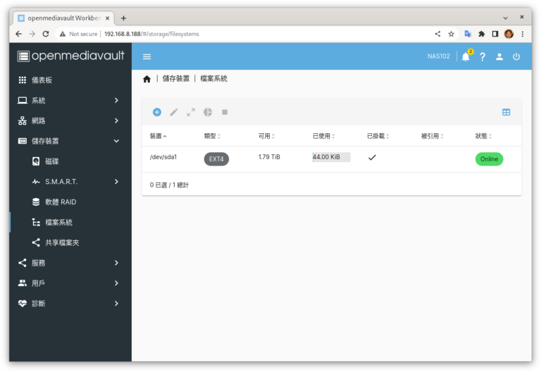Image resolution: width=541 pixels, height=372 pixels.
Task: Click the 1.79 TiB available value
Action: 269,157
